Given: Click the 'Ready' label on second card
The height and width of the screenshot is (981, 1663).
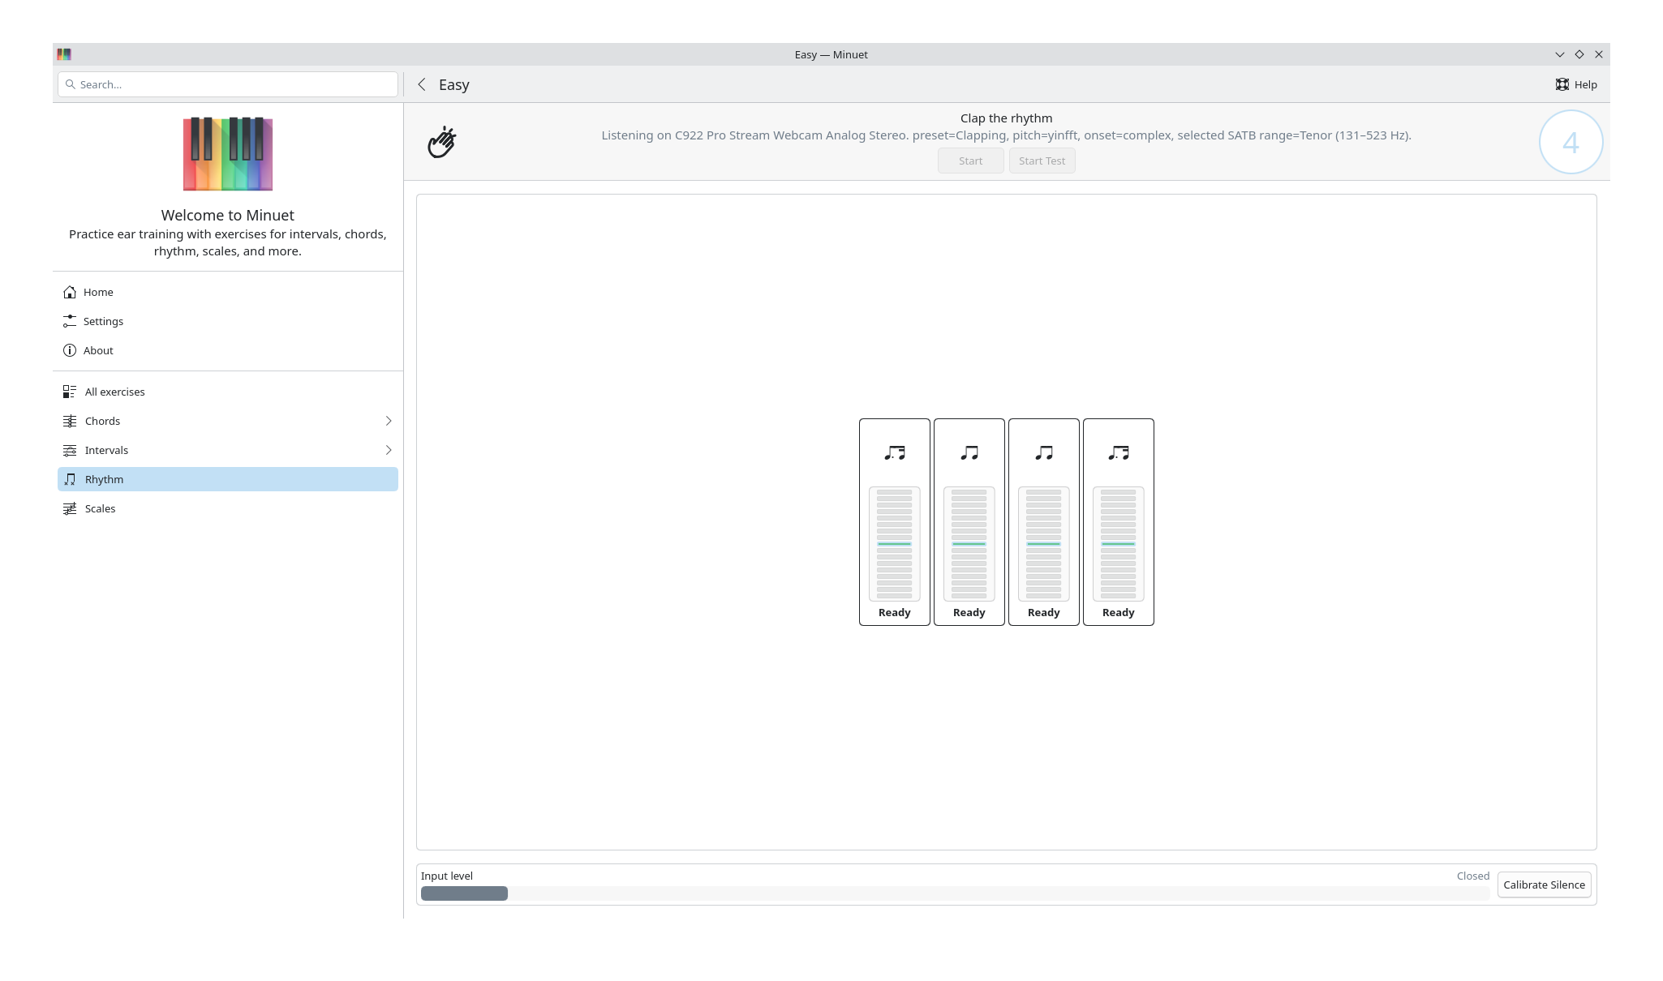Looking at the screenshot, I should [969, 613].
